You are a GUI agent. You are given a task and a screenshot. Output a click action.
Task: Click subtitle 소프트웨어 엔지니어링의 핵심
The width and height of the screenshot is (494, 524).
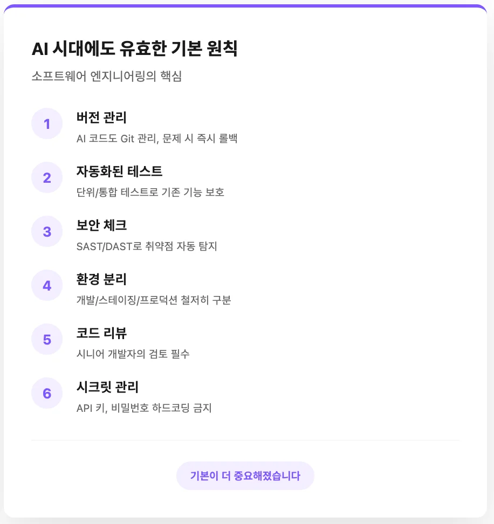(x=106, y=76)
